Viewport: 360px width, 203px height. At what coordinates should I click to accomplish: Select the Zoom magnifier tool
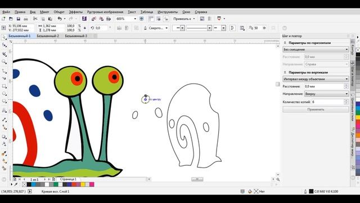pos(4,61)
